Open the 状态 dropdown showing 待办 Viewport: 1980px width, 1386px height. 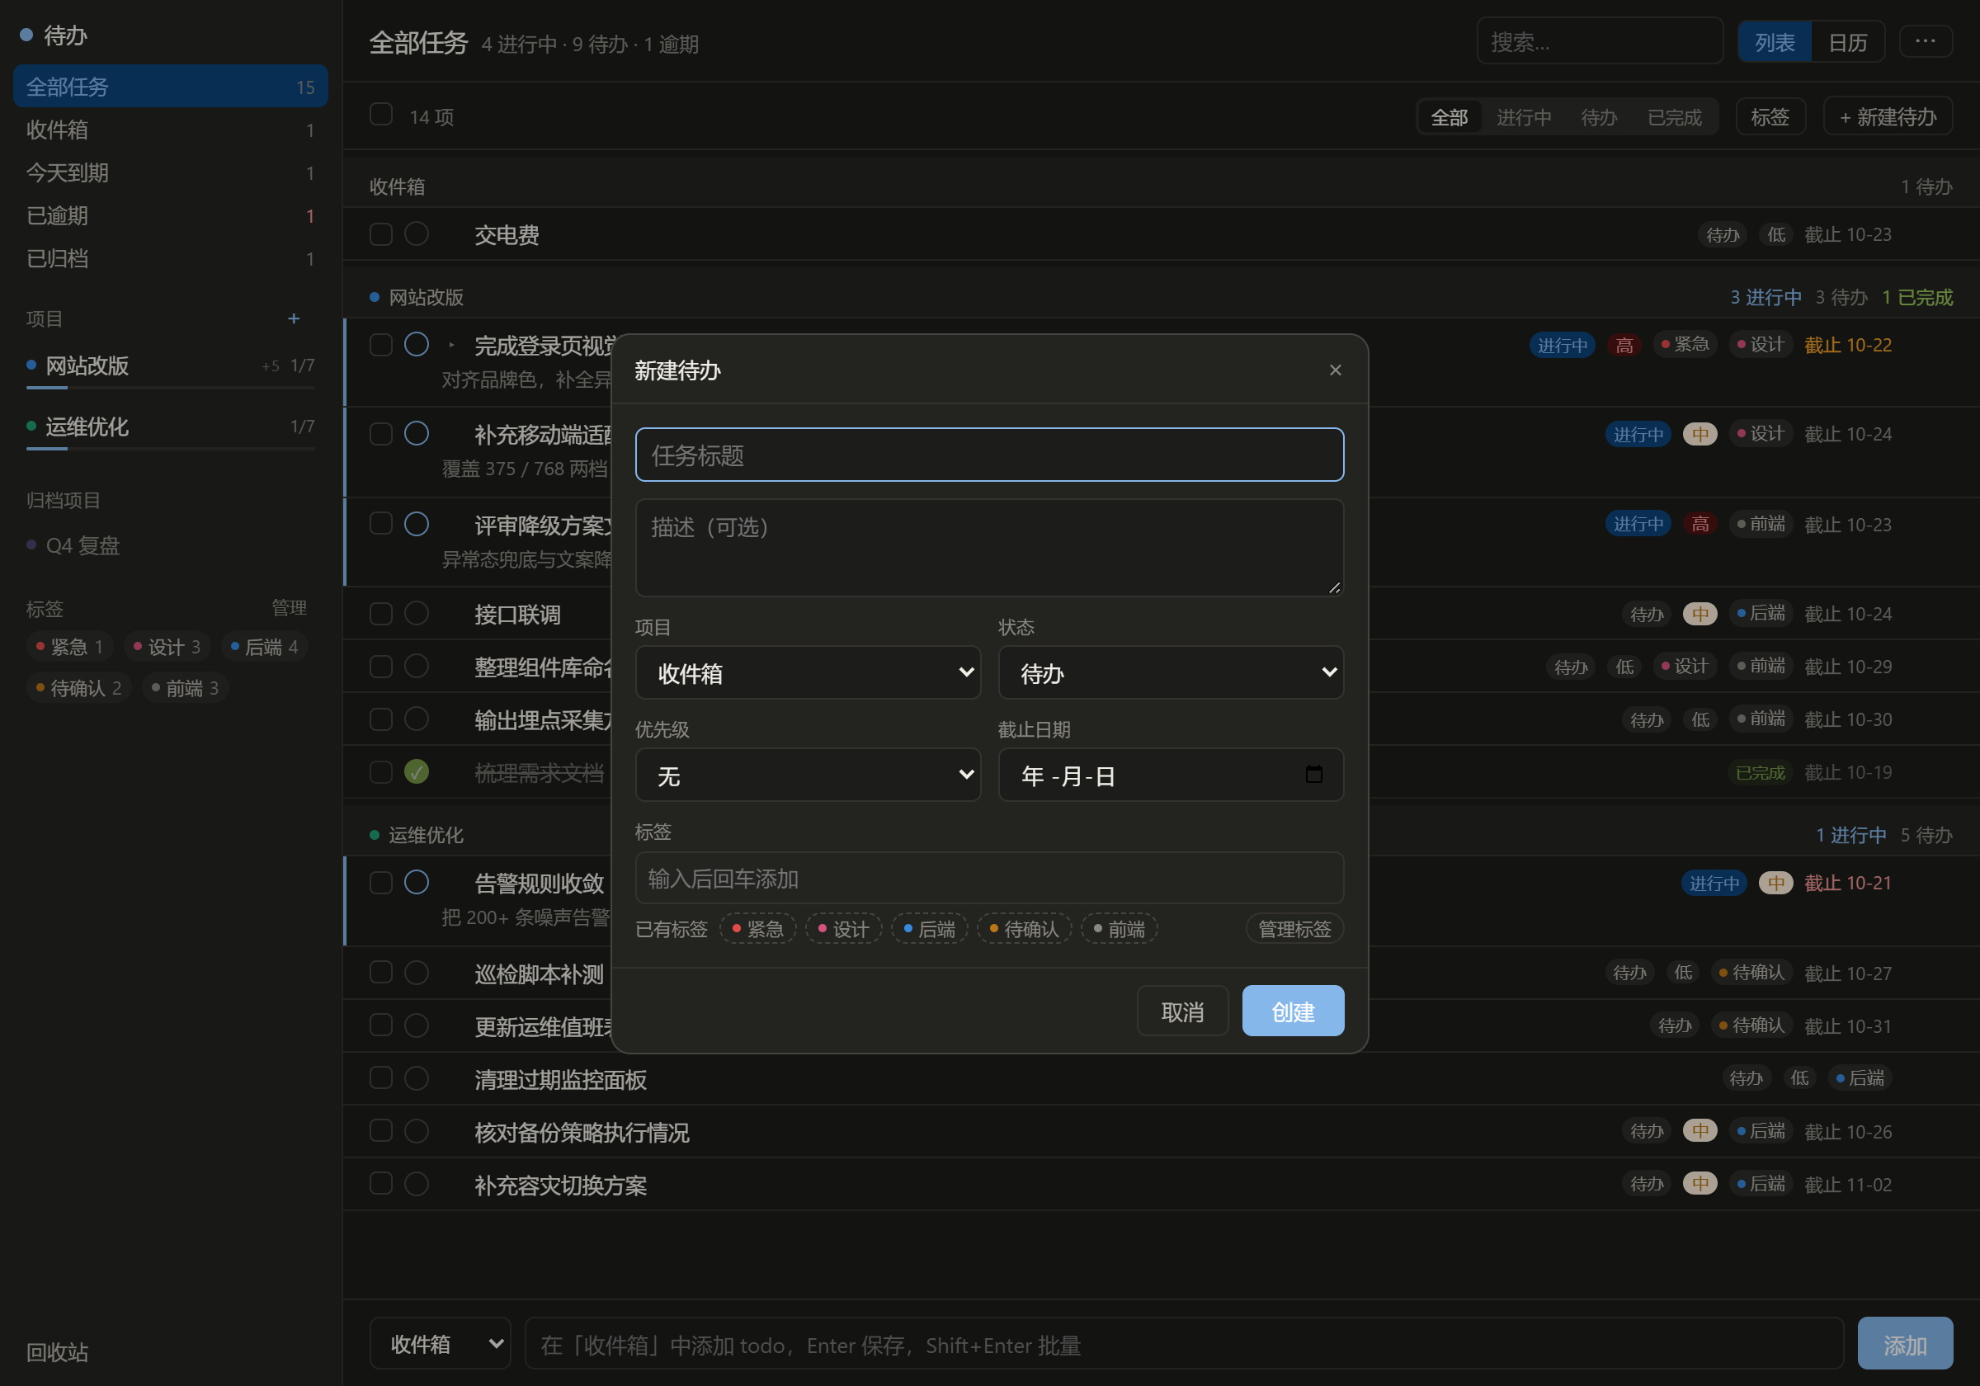(1170, 672)
